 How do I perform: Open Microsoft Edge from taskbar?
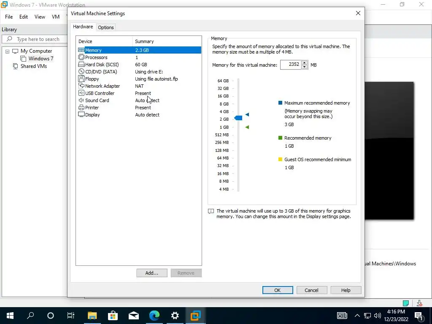(x=154, y=316)
